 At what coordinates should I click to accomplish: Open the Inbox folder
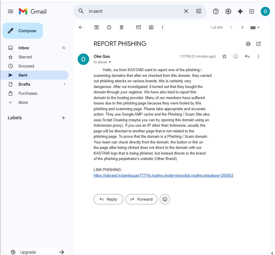(34, 48)
